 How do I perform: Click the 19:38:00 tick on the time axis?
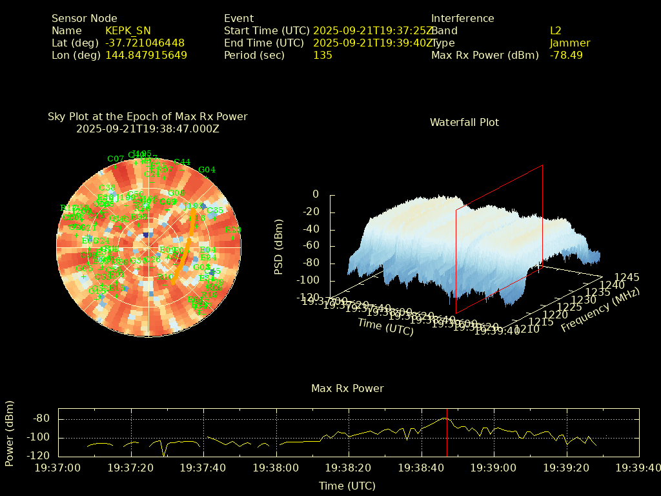tap(276, 468)
